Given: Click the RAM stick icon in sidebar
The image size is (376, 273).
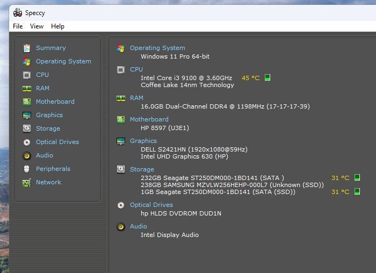Looking at the screenshot, I should pos(27,89).
